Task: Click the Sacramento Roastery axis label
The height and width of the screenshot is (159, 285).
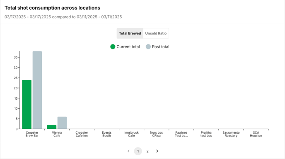Action: [231, 134]
